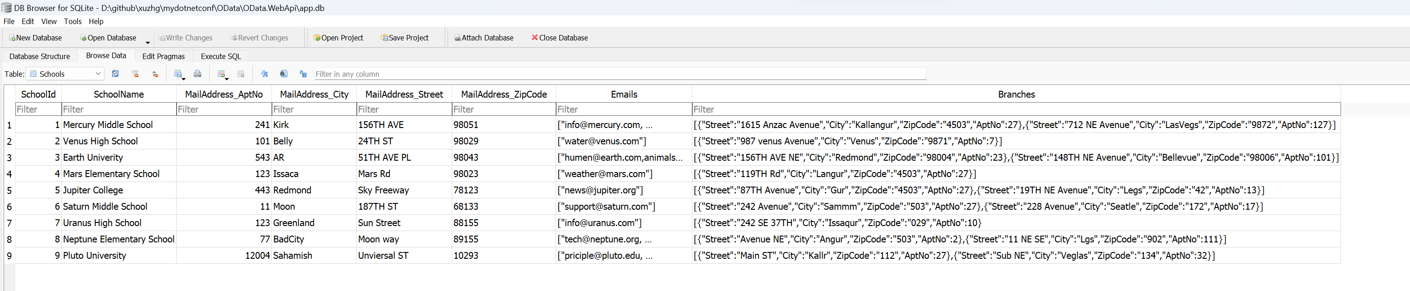Click the Filter in any column field

coord(620,74)
